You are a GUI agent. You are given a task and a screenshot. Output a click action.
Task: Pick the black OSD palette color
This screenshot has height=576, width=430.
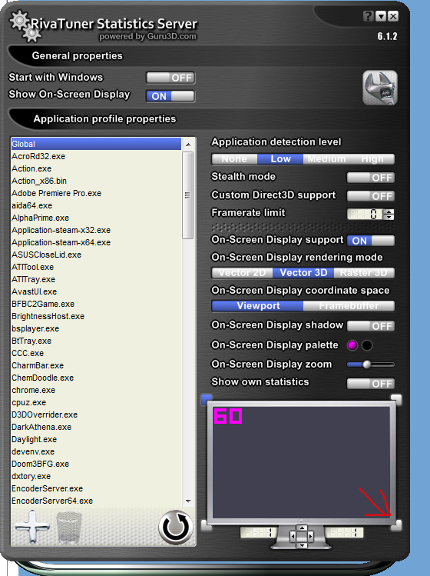click(367, 345)
